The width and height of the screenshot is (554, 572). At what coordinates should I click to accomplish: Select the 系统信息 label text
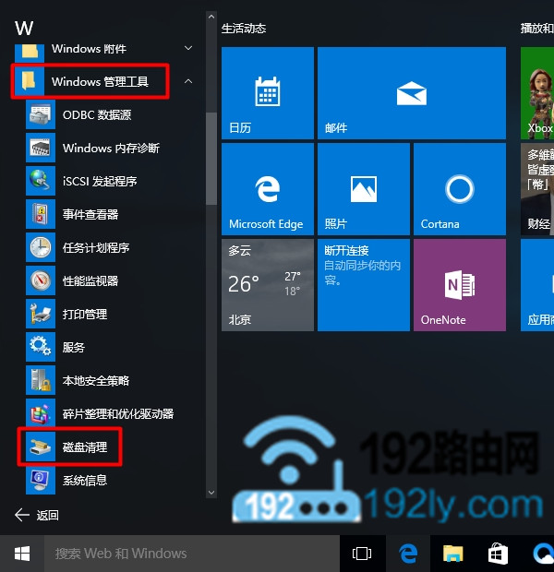[85, 480]
